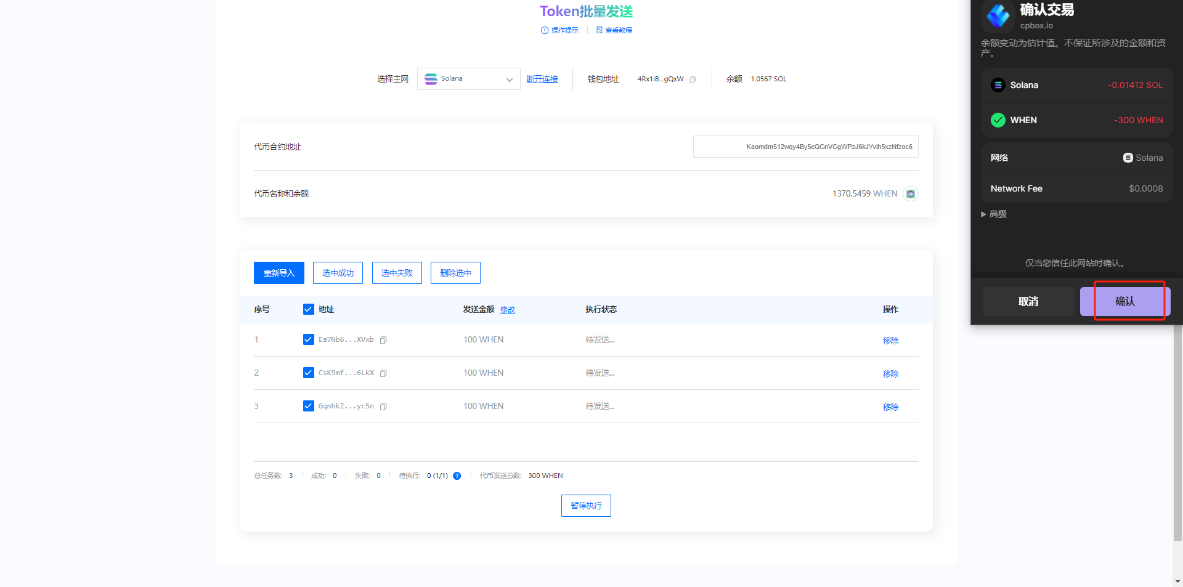
Task: Remove row 1 via 移除 link
Action: [890, 341]
